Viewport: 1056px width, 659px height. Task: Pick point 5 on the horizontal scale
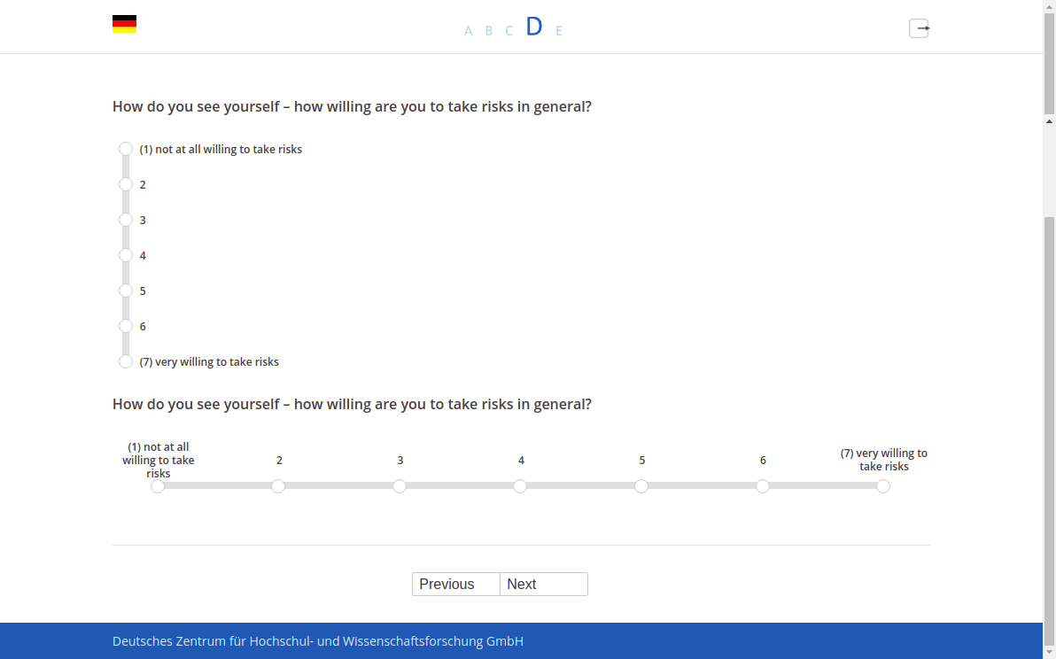point(641,486)
